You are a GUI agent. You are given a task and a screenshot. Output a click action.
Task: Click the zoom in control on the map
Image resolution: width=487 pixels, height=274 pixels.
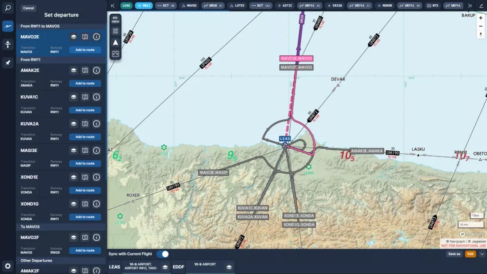click(482, 17)
